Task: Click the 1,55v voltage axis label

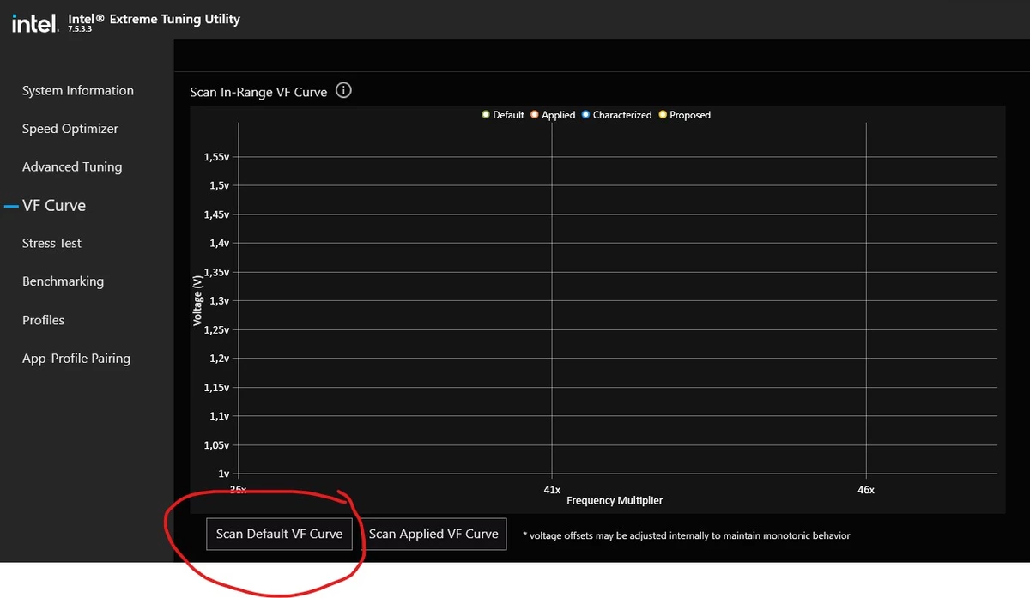Action: tap(216, 157)
